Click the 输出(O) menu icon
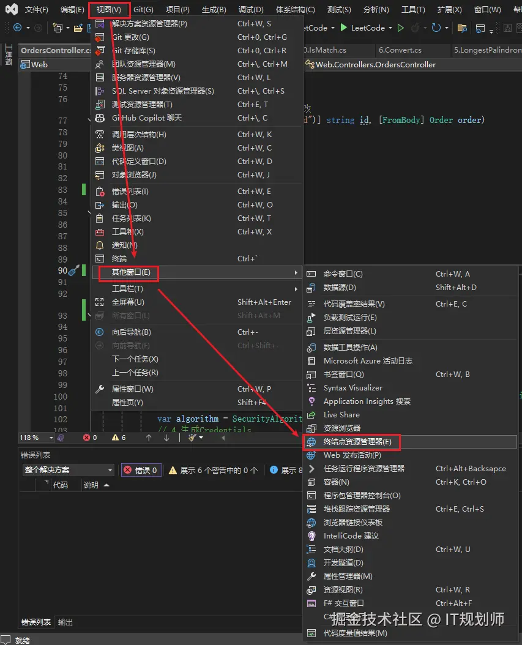Viewport: 522px width, 645px height. pyautogui.click(x=100, y=205)
